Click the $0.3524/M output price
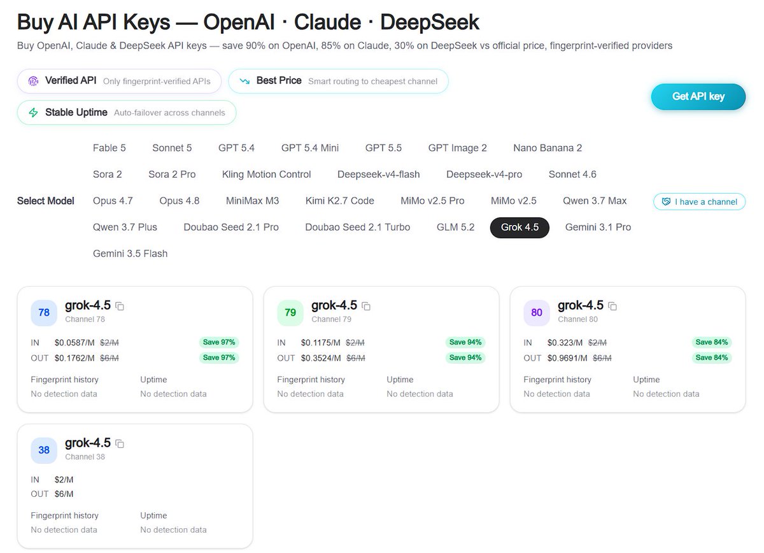This screenshot has width=764, height=553. pyautogui.click(x=321, y=358)
